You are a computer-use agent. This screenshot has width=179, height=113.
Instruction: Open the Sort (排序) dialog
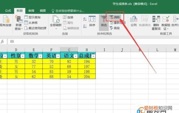tap(92, 21)
